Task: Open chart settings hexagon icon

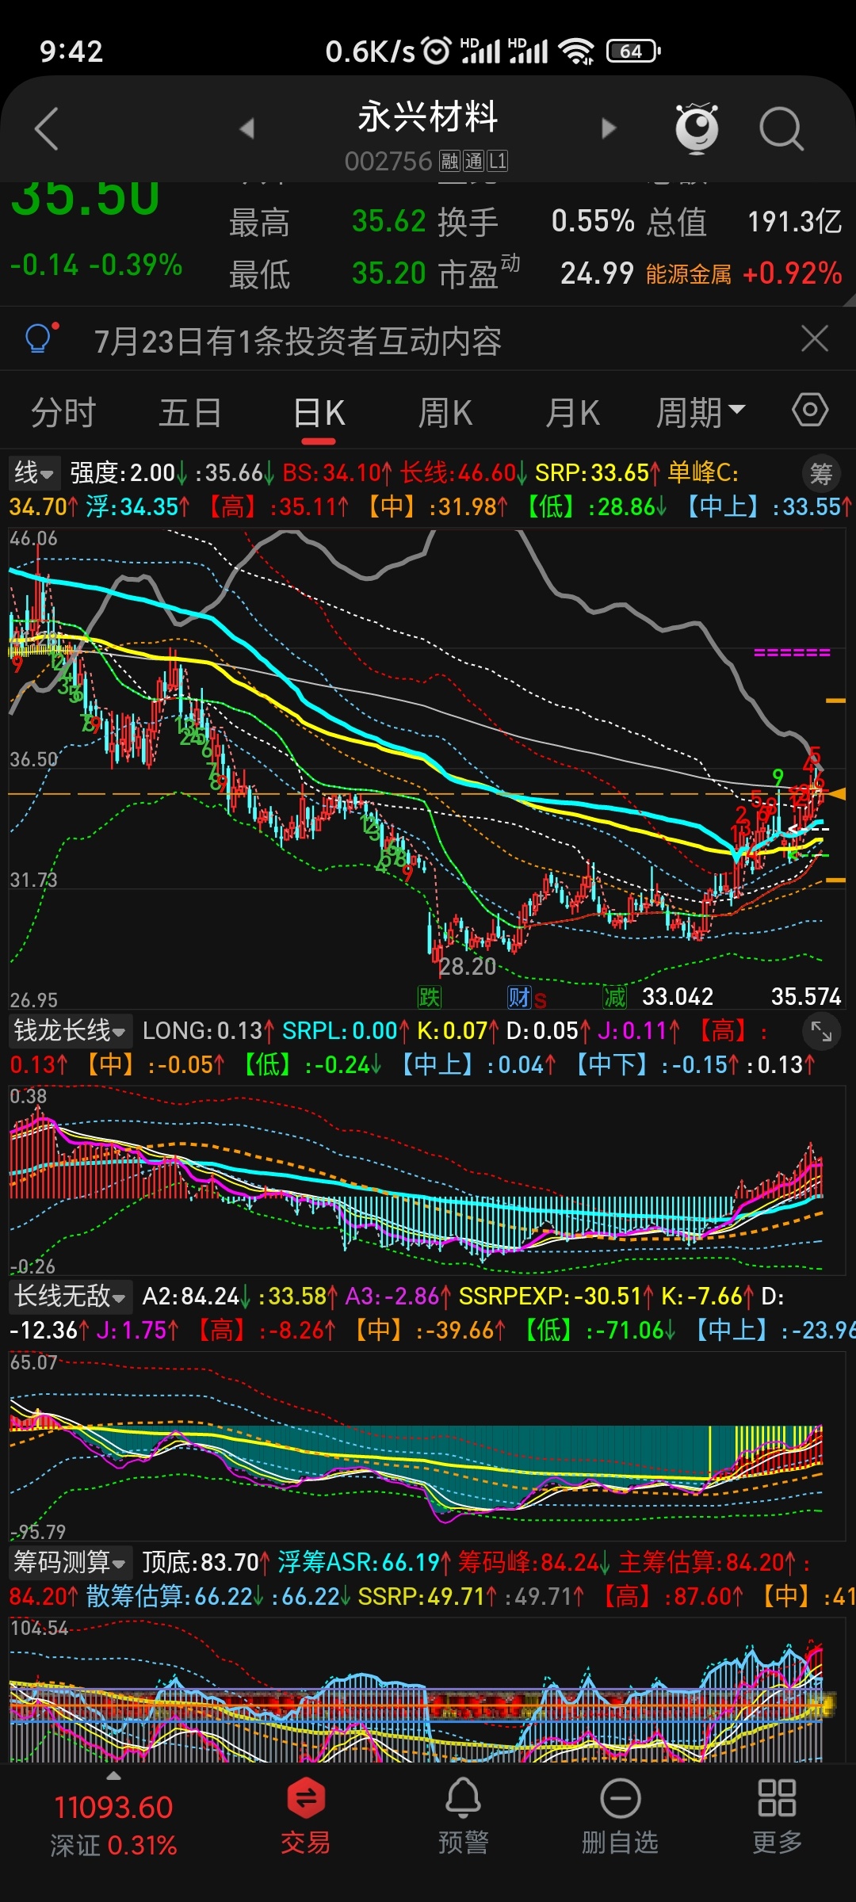Action: coord(810,411)
